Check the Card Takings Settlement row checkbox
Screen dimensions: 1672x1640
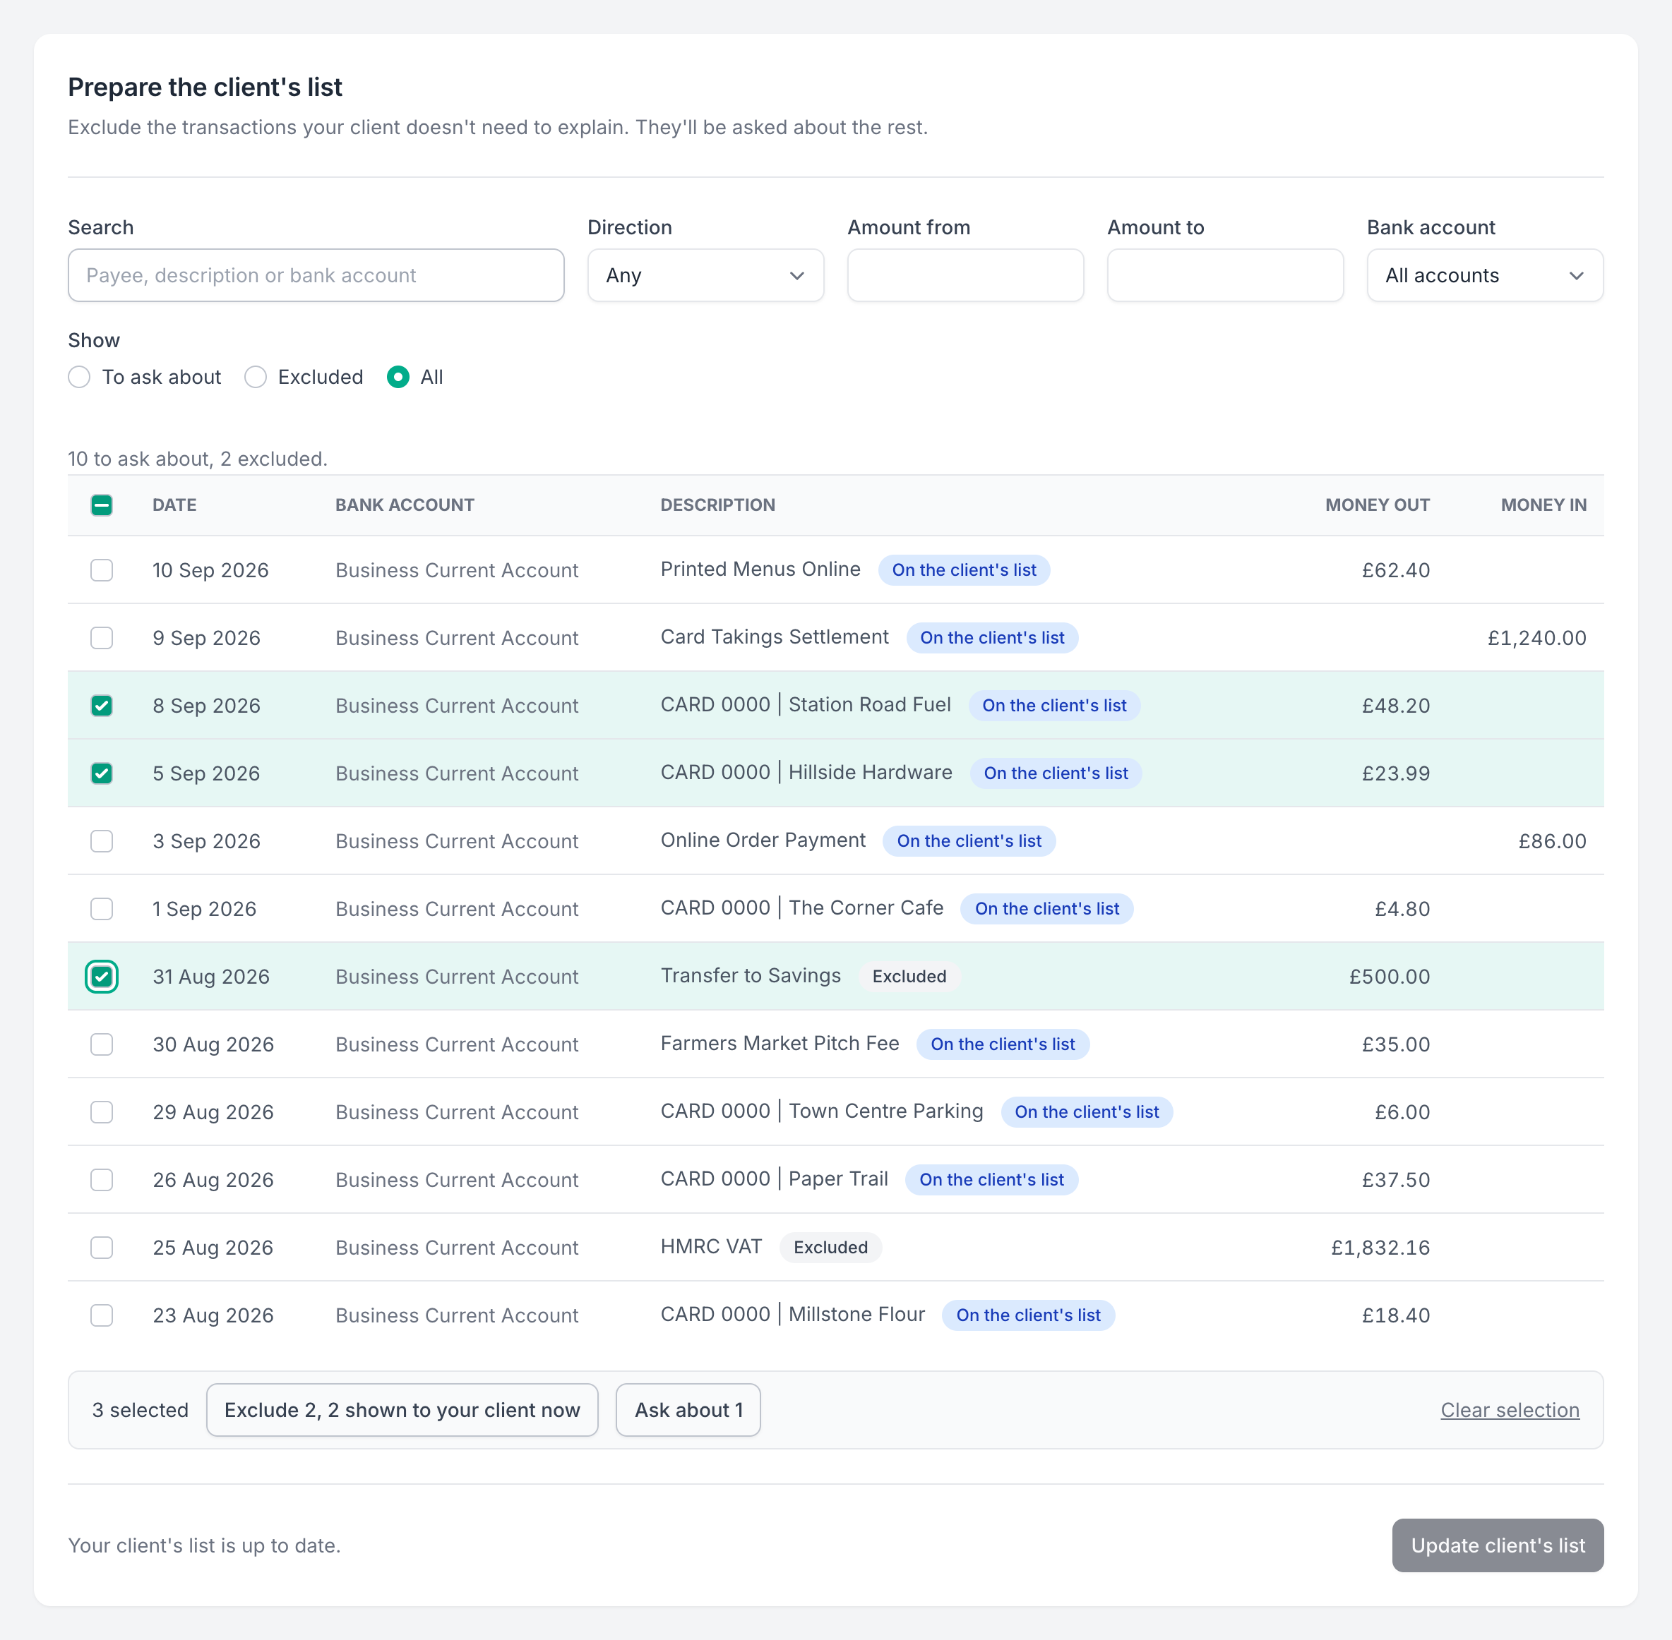point(102,637)
